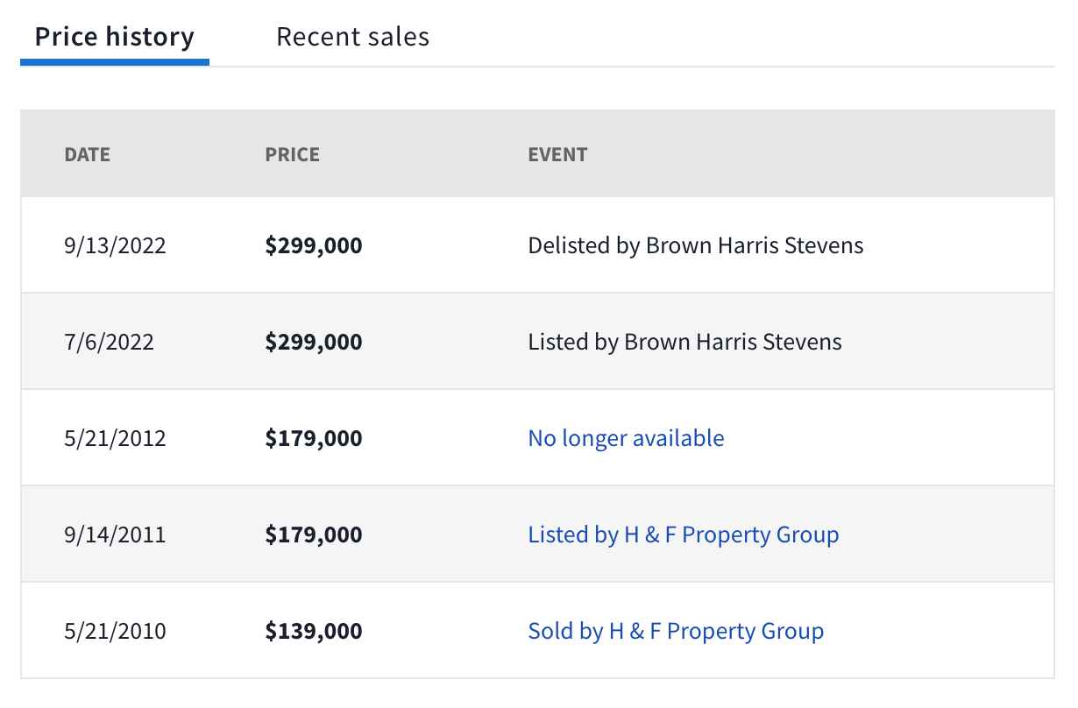The width and height of the screenshot is (1078, 708).
Task: Select the 5/21/2012 date cell
Action: [115, 437]
